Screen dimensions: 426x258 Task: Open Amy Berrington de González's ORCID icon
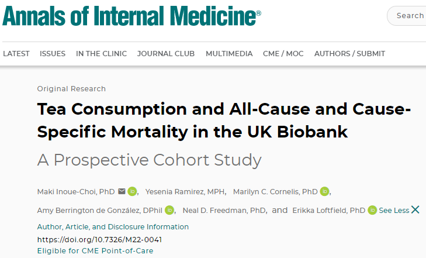click(x=169, y=210)
